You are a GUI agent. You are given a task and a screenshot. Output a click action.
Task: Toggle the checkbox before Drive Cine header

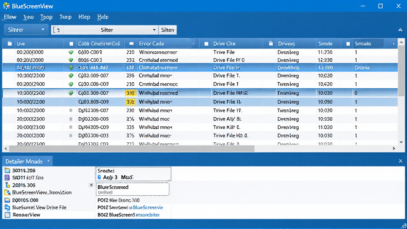(x=206, y=44)
